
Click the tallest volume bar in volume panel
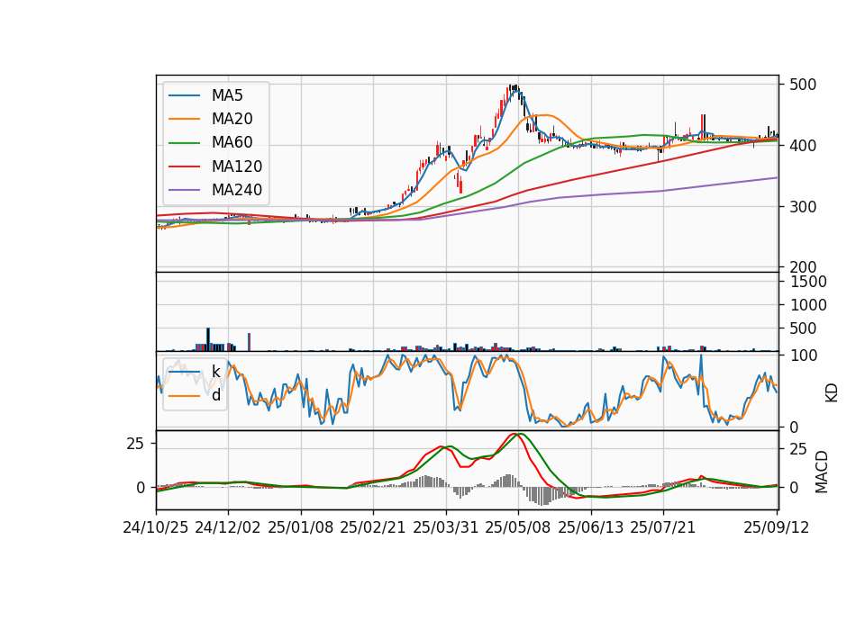pos(208,339)
